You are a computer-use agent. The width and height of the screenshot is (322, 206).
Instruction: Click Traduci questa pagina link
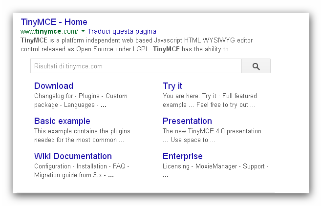coord(122,31)
